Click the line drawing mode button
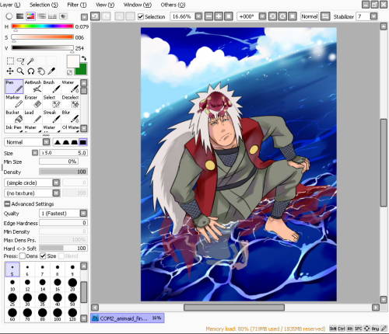Image resolution: width=389 pixels, height=334 pixels. click(x=324, y=16)
